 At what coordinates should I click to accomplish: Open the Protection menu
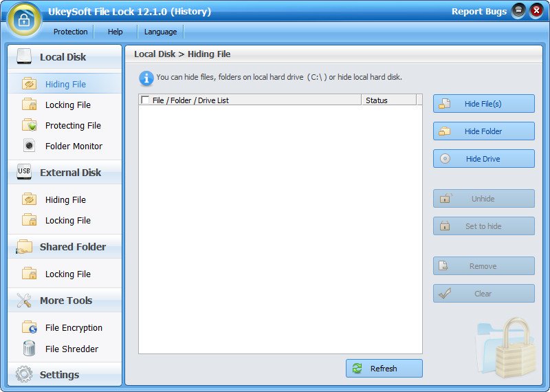point(71,32)
